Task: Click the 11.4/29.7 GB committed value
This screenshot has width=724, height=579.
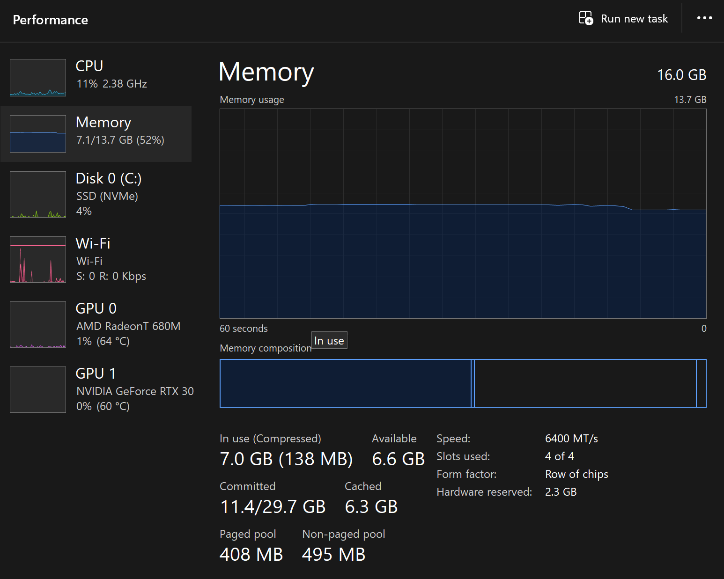Action: click(x=273, y=507)
